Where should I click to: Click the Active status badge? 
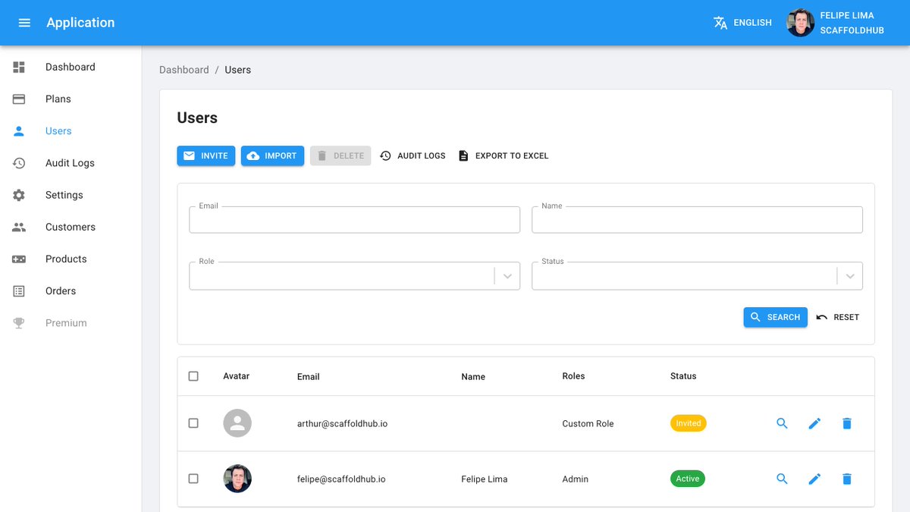pos(688,479)
